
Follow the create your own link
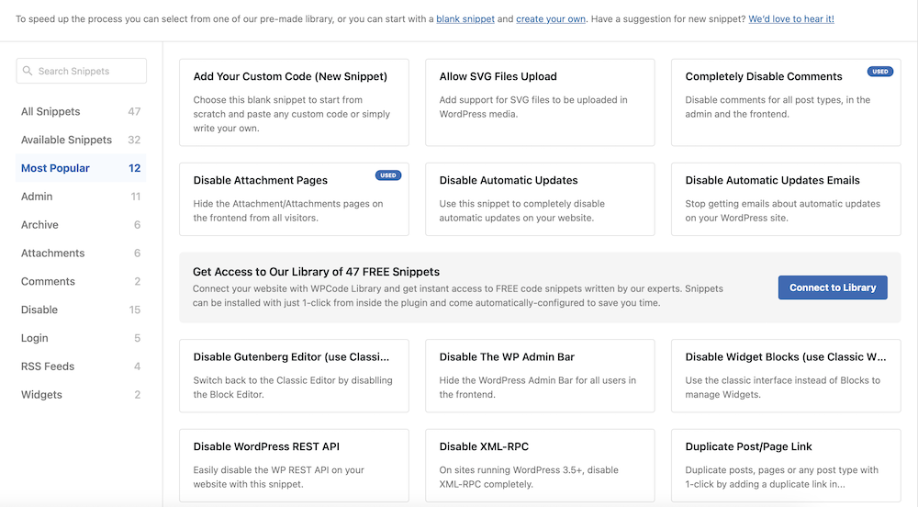(x=550, y=18)
